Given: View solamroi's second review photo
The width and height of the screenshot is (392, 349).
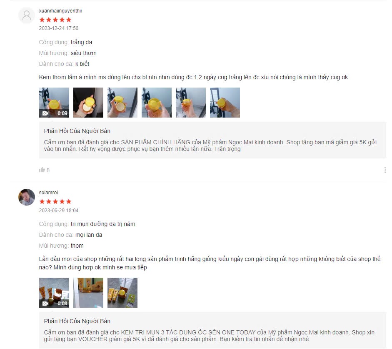Looking at the screenshot, I should click(x=88, y=293).
